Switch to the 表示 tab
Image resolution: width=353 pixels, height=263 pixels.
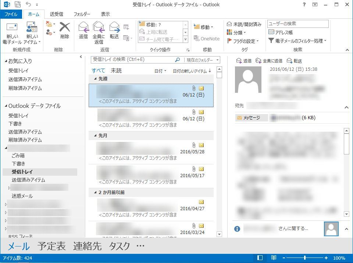point(105,14)
